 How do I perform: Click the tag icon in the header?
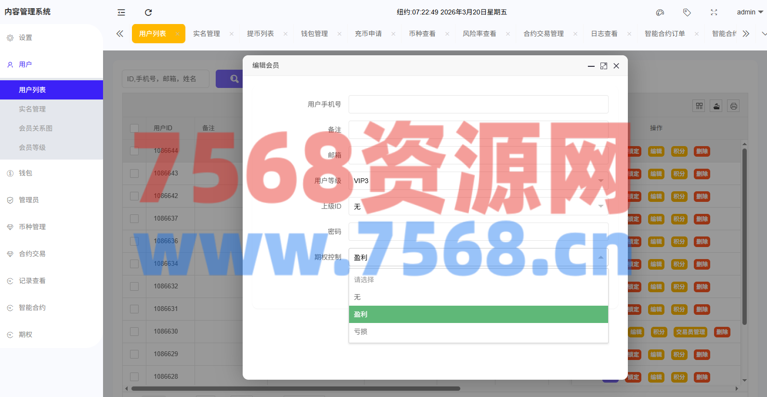tap(687, 12)
